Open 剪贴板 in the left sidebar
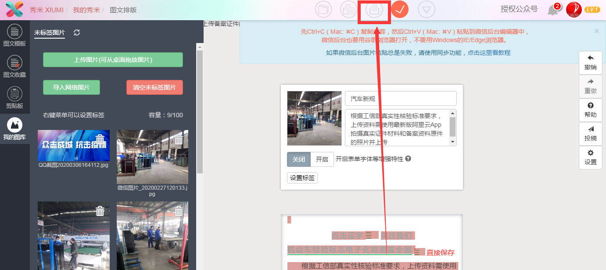Viewport: 606px width, 270px height. [x=14, y=97]
